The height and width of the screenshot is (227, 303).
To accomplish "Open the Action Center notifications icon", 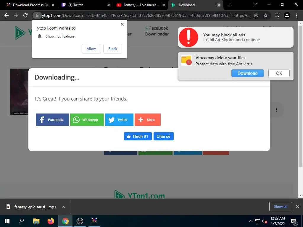I will tap(294, 221).
